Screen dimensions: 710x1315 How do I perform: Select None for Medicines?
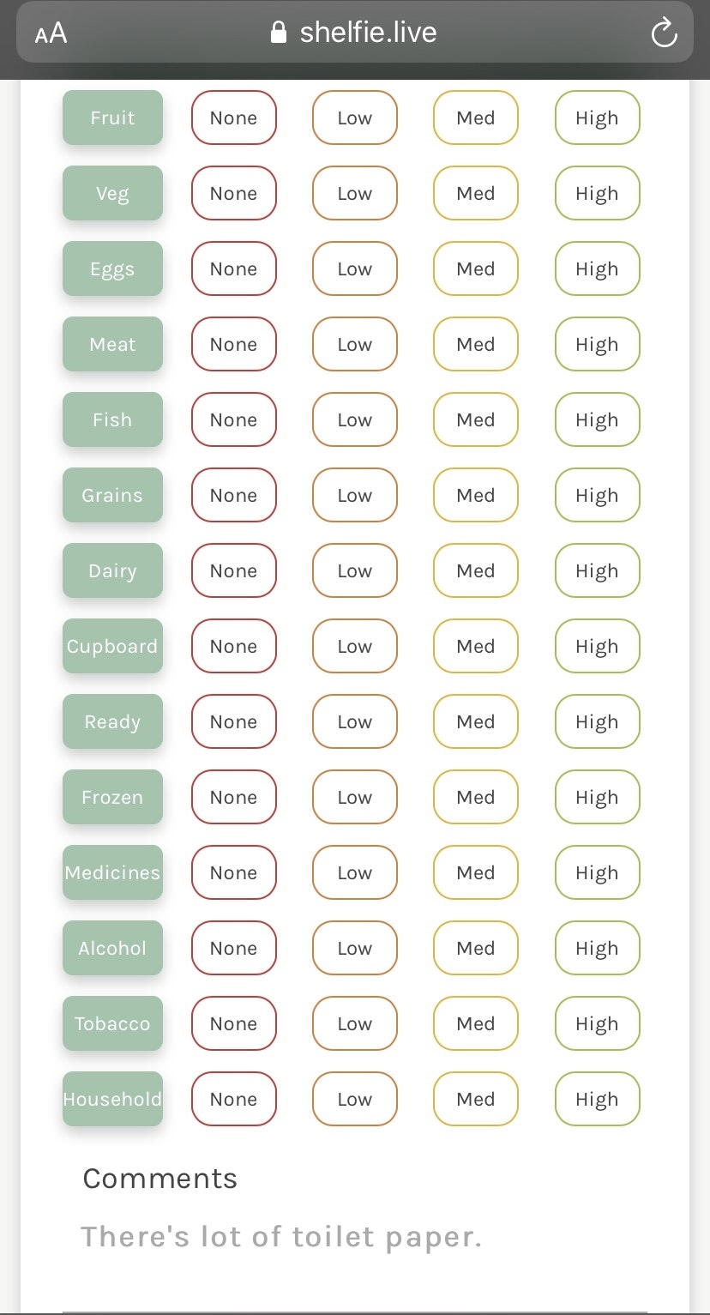(234, 872)
